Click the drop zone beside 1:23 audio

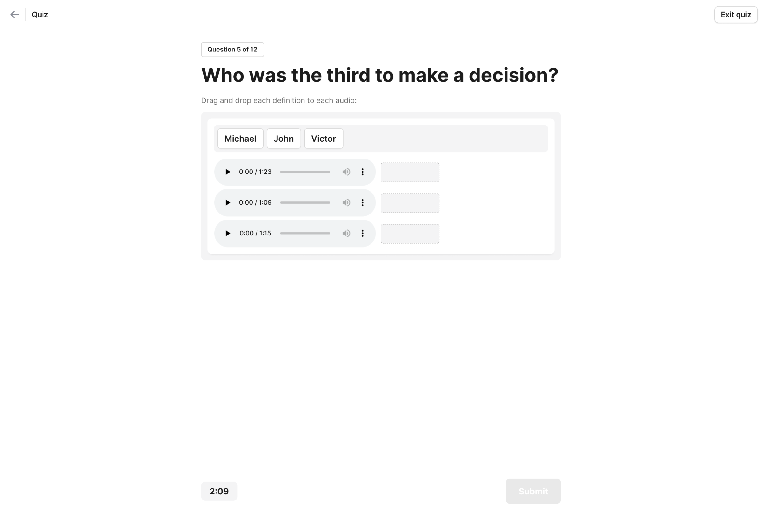click(x=410, y=173)
